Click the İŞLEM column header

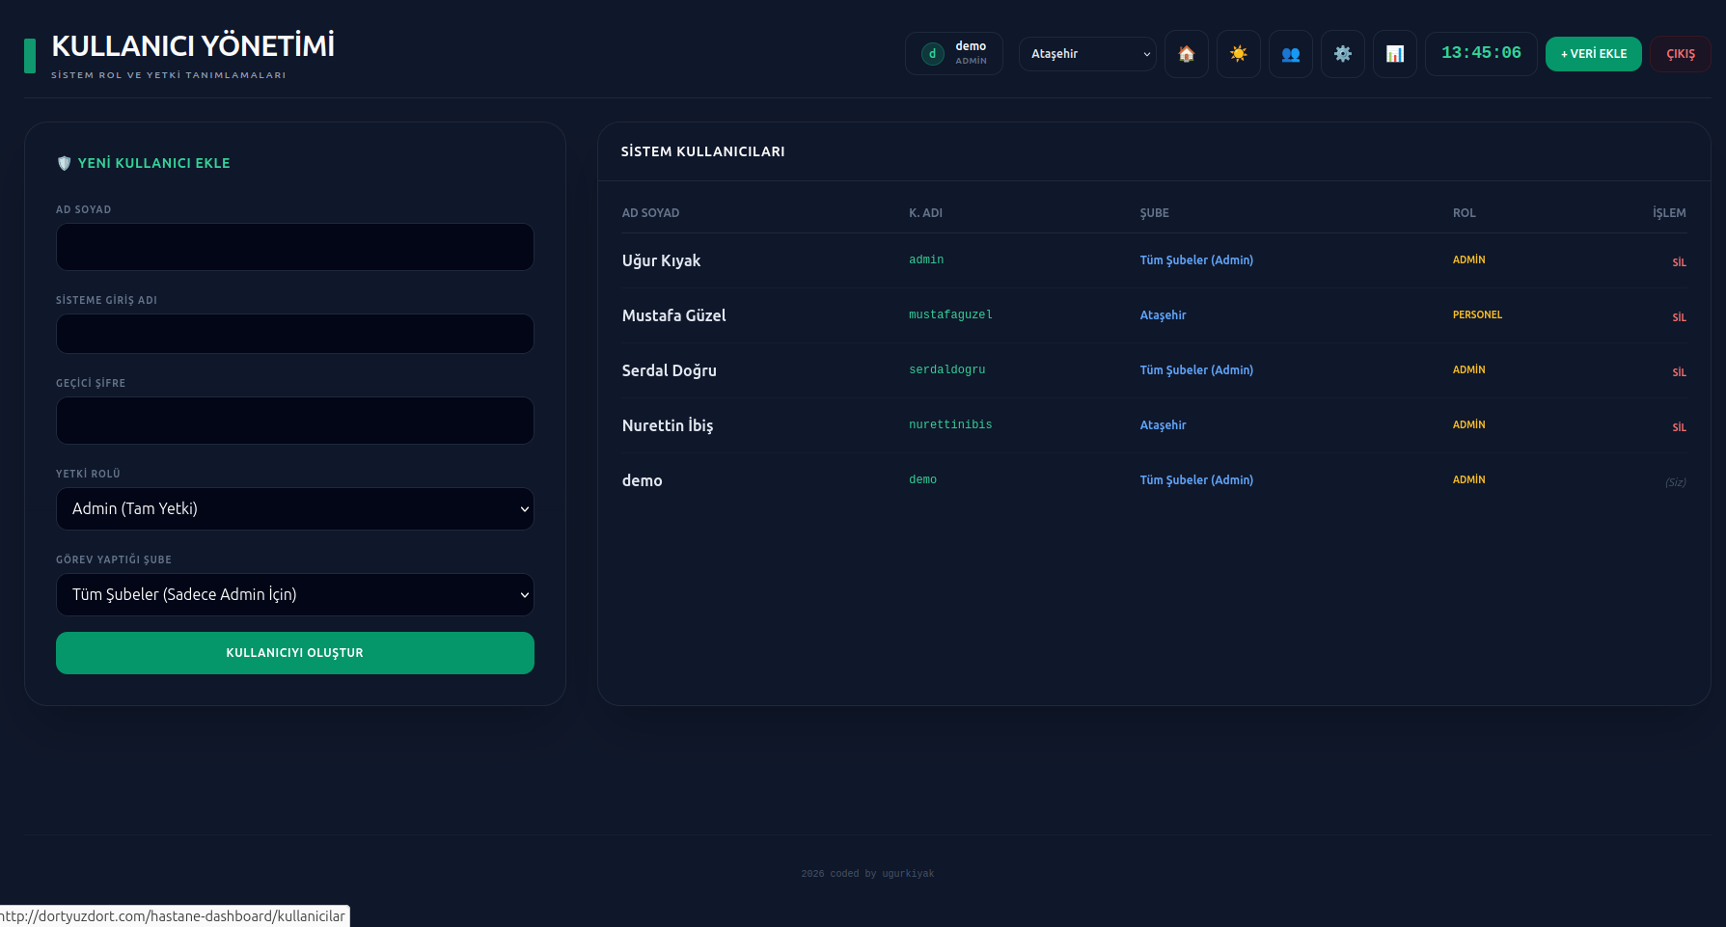1669,213
